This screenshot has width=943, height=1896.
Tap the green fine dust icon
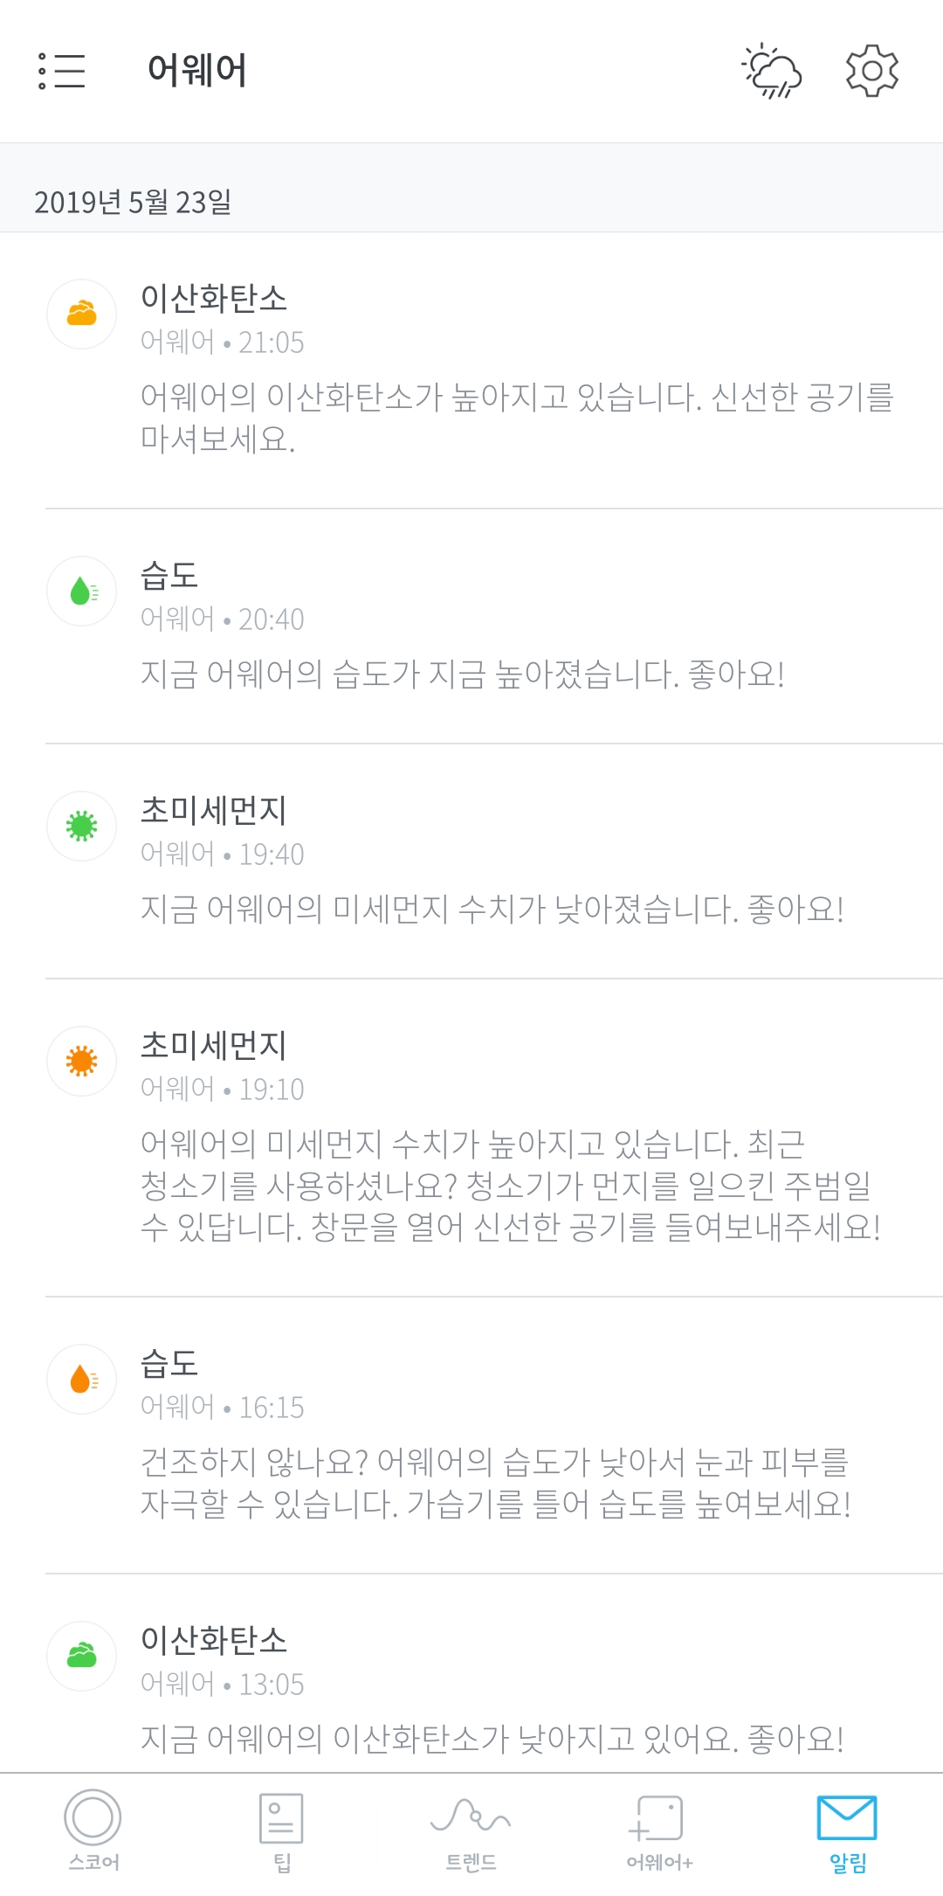(x=81, y=826)
